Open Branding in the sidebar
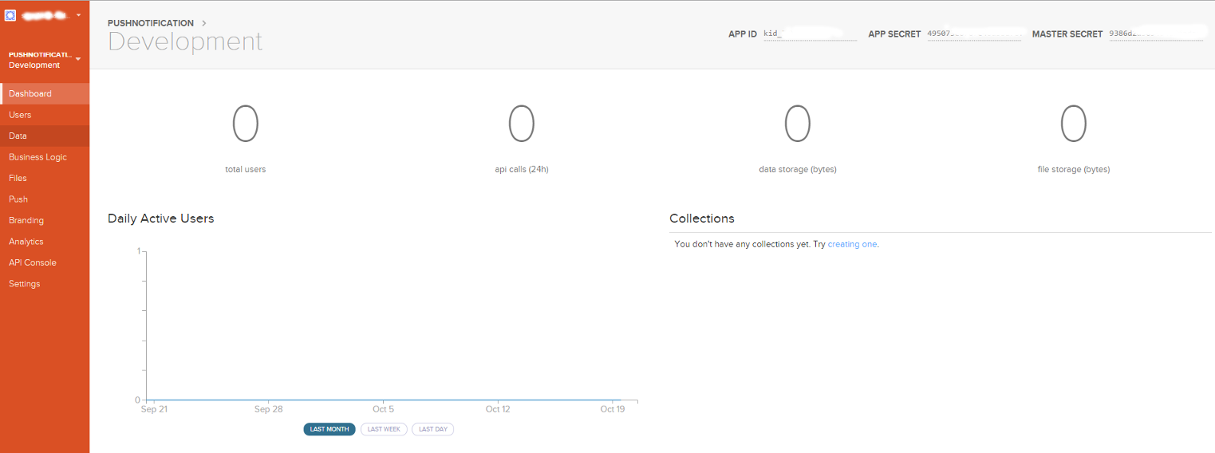This screenshot has width=1215, height=453. pyautogui.click(x=45, y=220)
